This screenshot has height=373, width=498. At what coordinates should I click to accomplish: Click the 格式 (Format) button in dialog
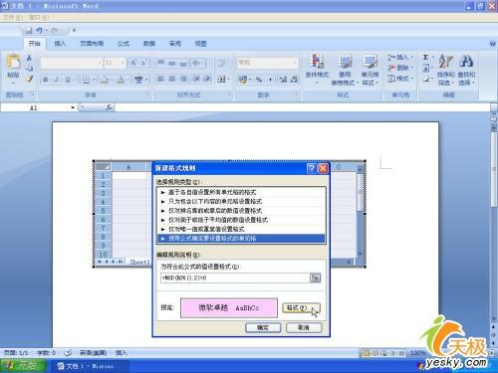click(x=301, y=308)
